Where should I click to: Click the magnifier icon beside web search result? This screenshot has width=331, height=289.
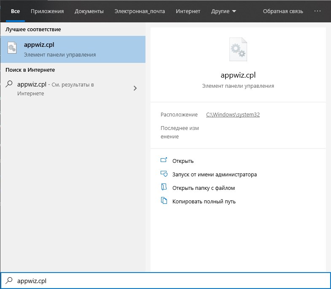tap(9, 84)
